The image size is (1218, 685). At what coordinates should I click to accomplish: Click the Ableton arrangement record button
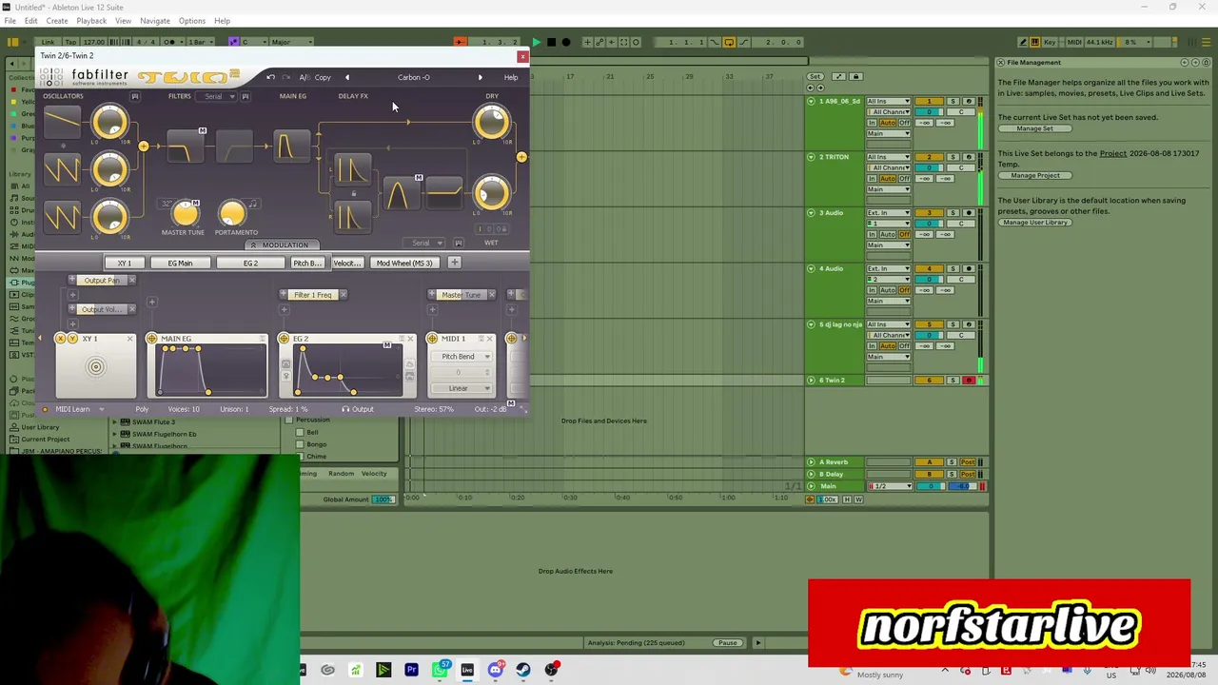point(565,42)
